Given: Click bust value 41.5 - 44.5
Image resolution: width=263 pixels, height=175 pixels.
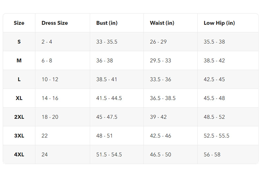Looking at the screenshot, I should (109, 98).
